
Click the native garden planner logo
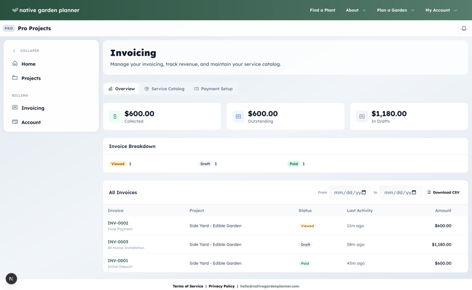pos(46,10)
